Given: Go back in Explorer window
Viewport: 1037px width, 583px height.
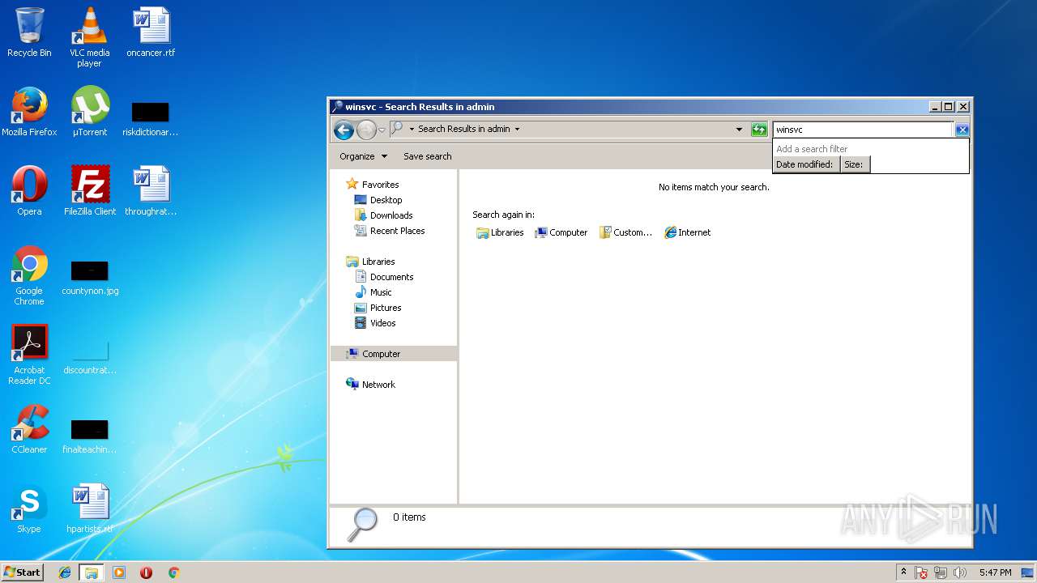Looking at the screenshot, I should coord(344,130).
